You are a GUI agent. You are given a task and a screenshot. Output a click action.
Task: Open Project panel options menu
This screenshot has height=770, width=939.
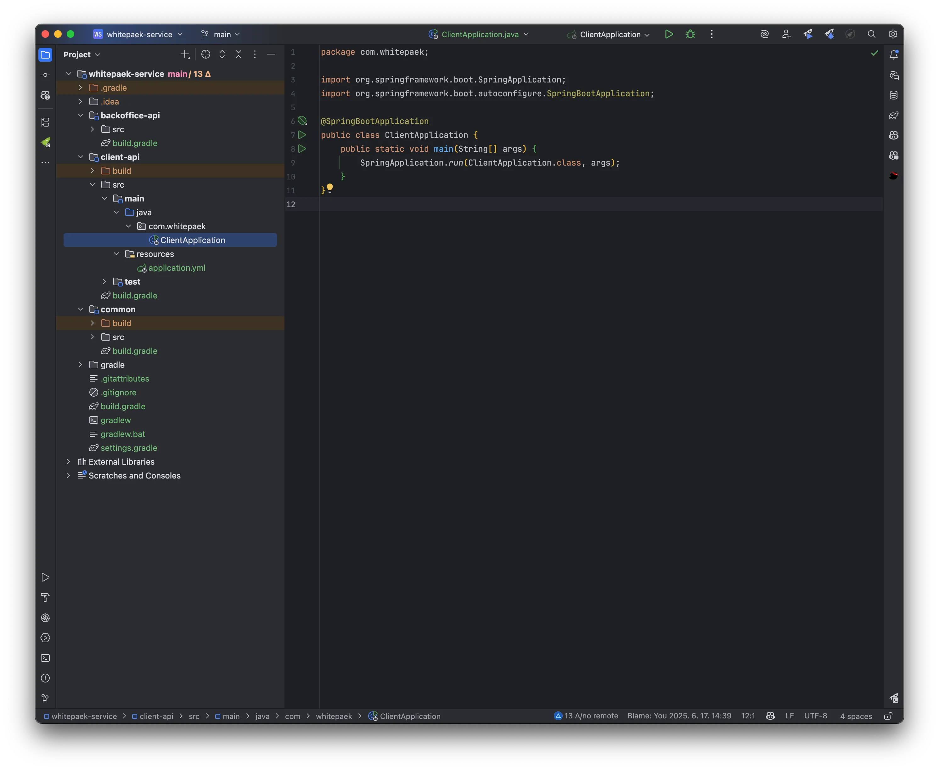[x=255, y=54]
